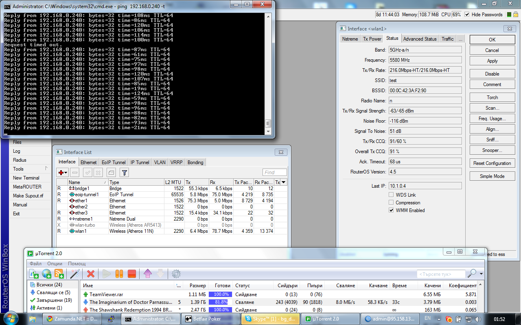Open Torch for wlan1

click(x=492, y=97)
